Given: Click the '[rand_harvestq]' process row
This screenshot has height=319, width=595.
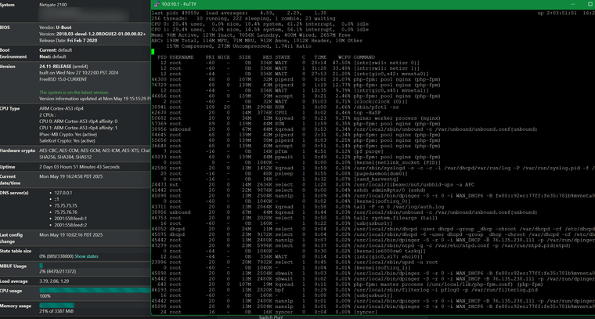Looking at the screenshot, I should tap(274, 179).
